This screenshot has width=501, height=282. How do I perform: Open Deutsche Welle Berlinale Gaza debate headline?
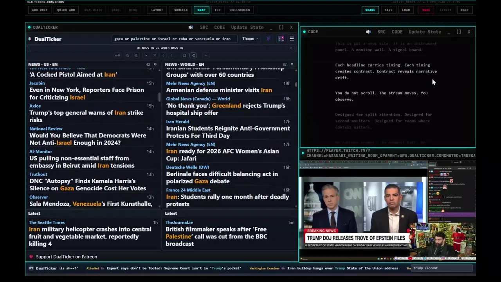click(x=222, y=177)
